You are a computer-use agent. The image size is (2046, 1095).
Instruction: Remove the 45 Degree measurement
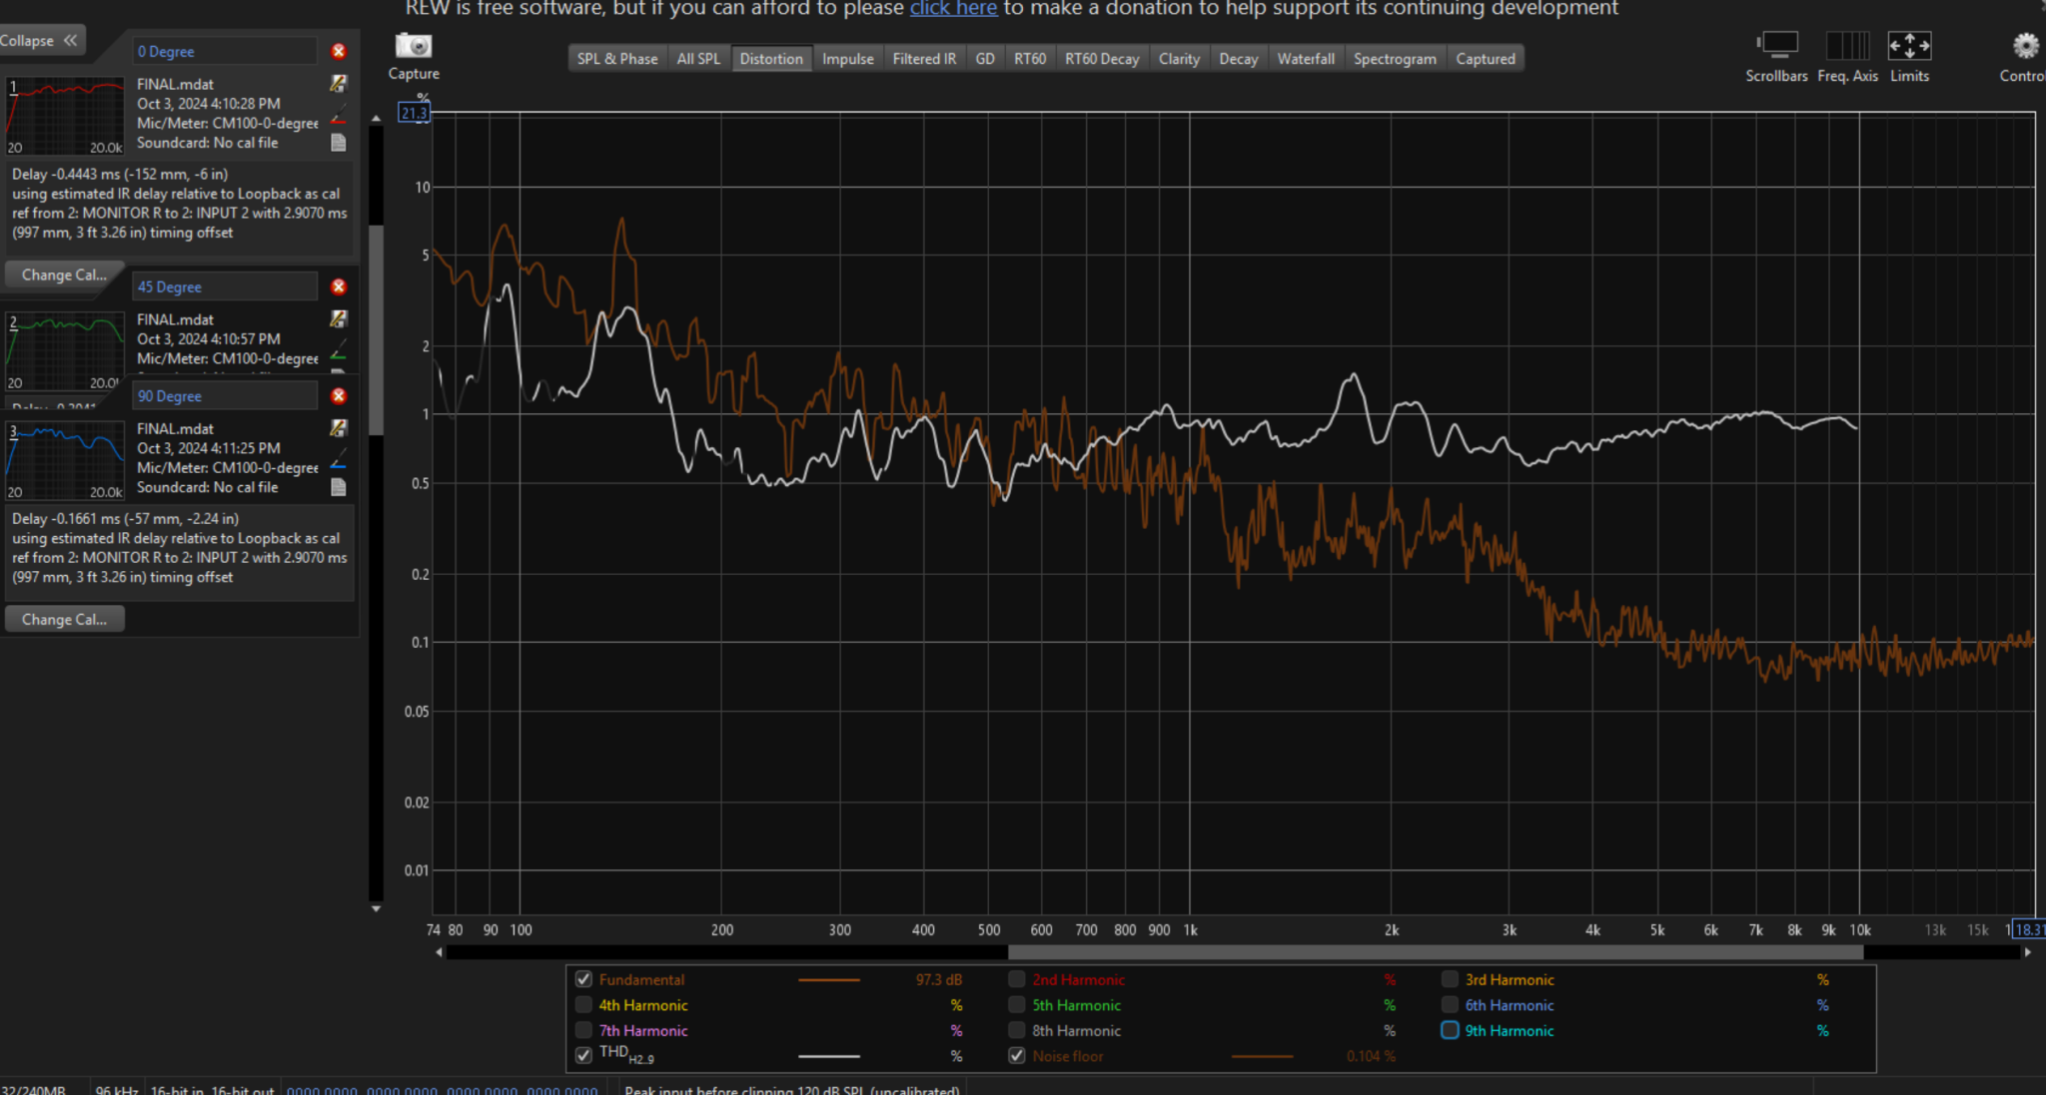click(x=339, y=286)
